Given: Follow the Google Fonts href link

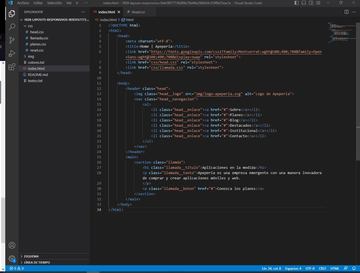Looking at the screenshot, I should (236, 52).
